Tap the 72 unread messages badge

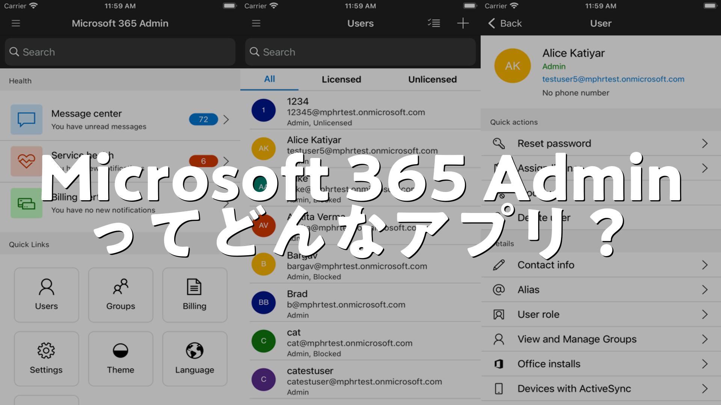pos(204,119)
